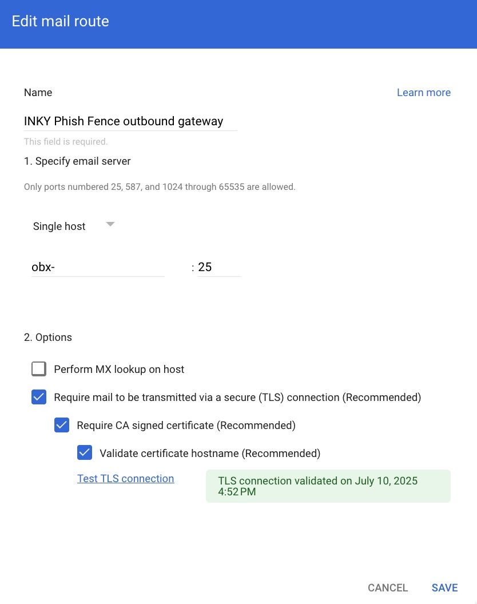This screenshot has height=604, width=477.
Task: Enable Perform MX lookup on host checkbox
Action: 39,369
